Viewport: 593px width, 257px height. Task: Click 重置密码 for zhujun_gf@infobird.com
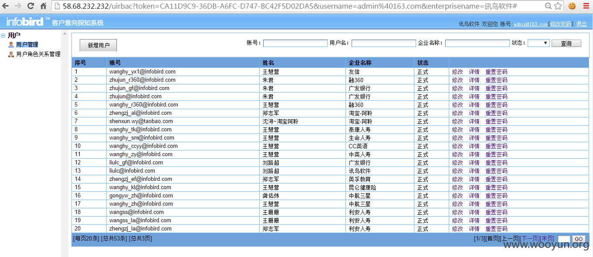(x=496, y=88)
